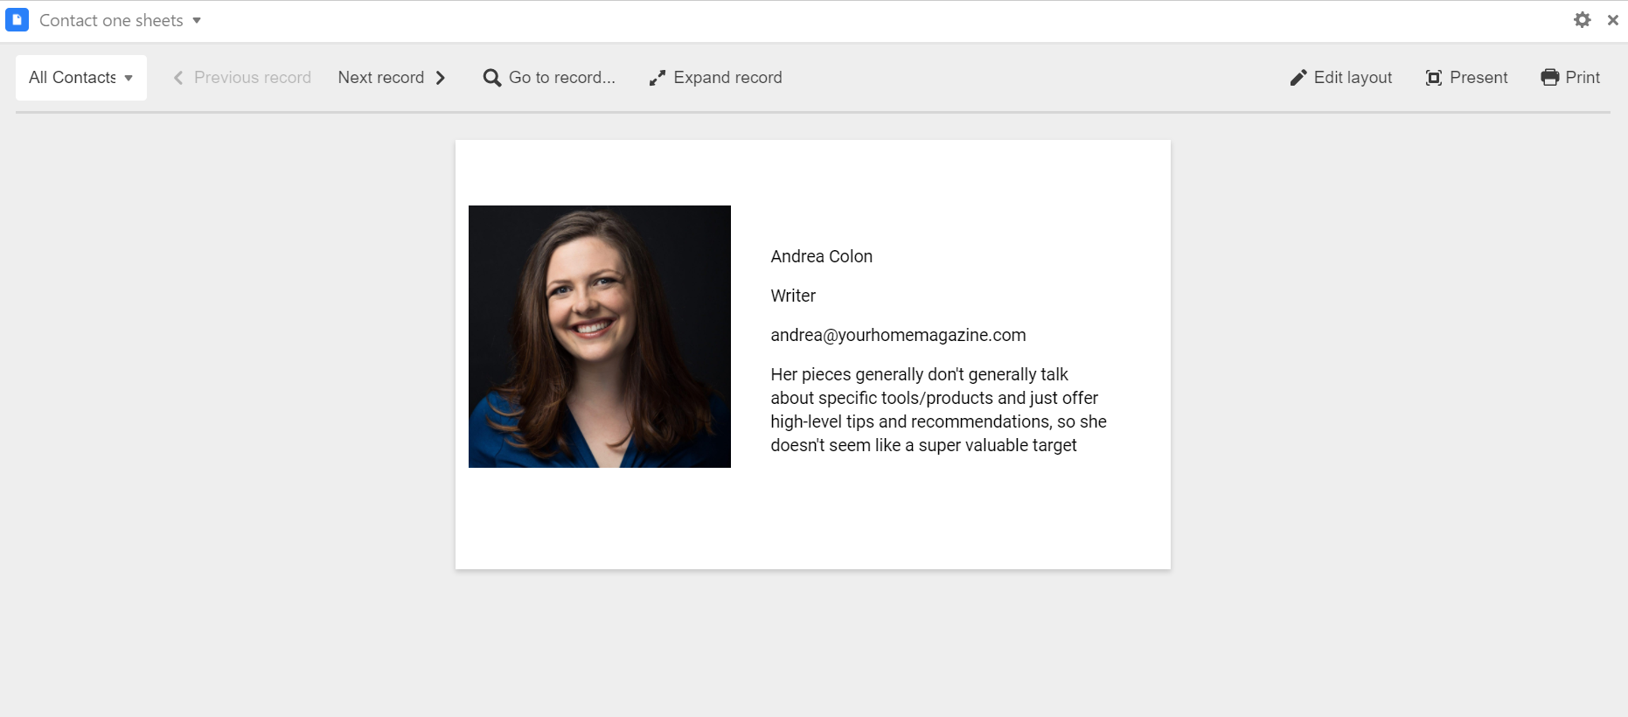Image resolution: width=1628 pixels, height=717 pixels.
Task: Print the current record
Action: 1570,77
